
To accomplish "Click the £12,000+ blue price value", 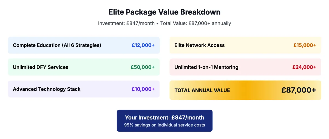I will [x=143, y=45].
